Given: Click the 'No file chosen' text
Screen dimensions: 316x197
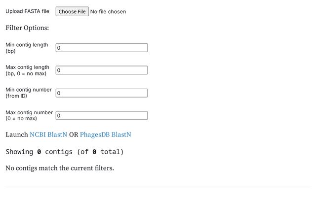Looking at the screenshot, I should click(x=108, y=11).
